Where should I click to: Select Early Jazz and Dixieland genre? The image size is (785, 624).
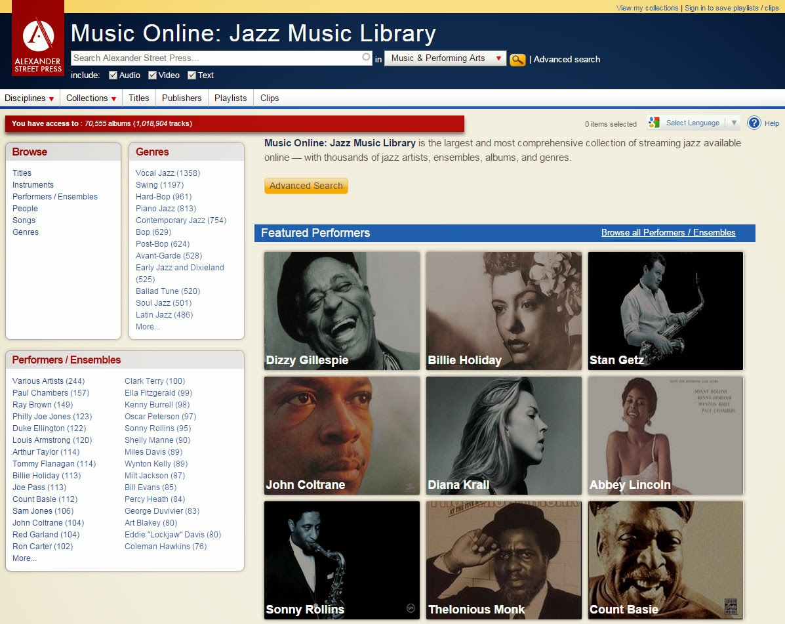pyautogui.click(x=180, y=274)
